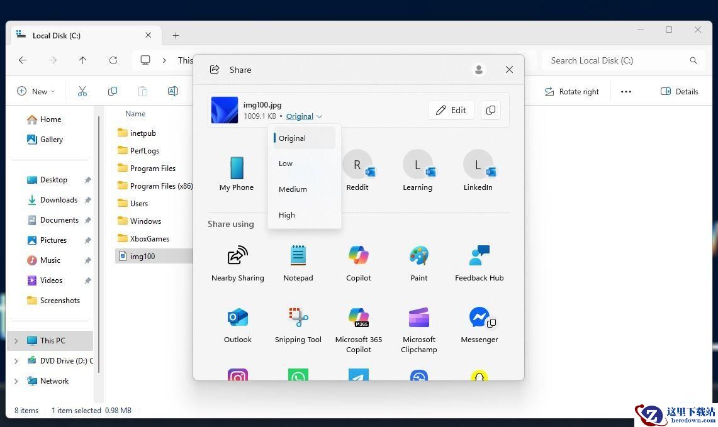Image resolution: width=718 pixels, height=427 pixels.
Task: Open the New dropdown menu
Action: [36, 92]
